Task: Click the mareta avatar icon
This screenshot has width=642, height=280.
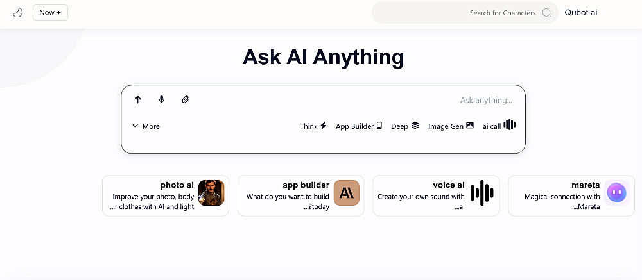Action: 616,192
